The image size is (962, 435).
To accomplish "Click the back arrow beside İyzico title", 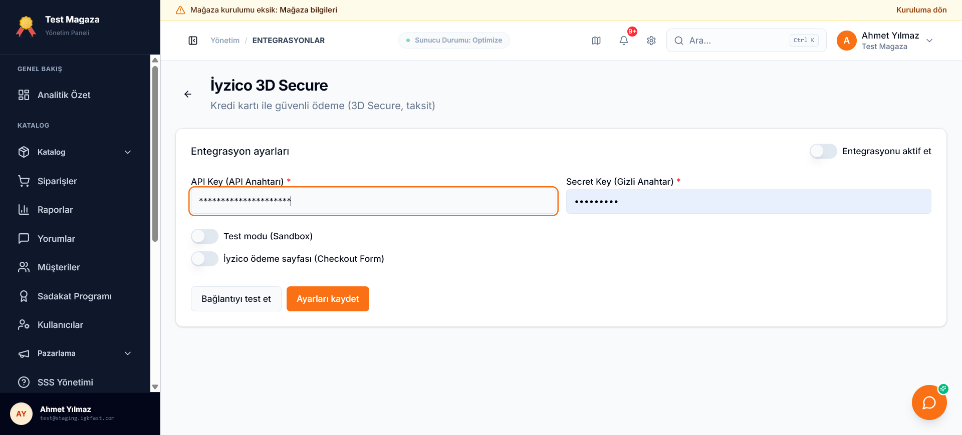I will pyautogui.click(x=188, y=94).
